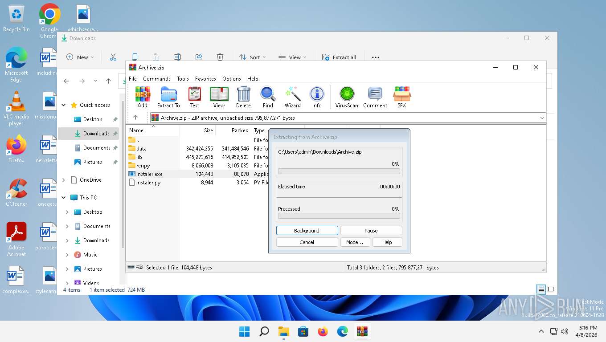Sort the WinRAR list by the Name column header

pyautogui.click(x=153, y=130)
